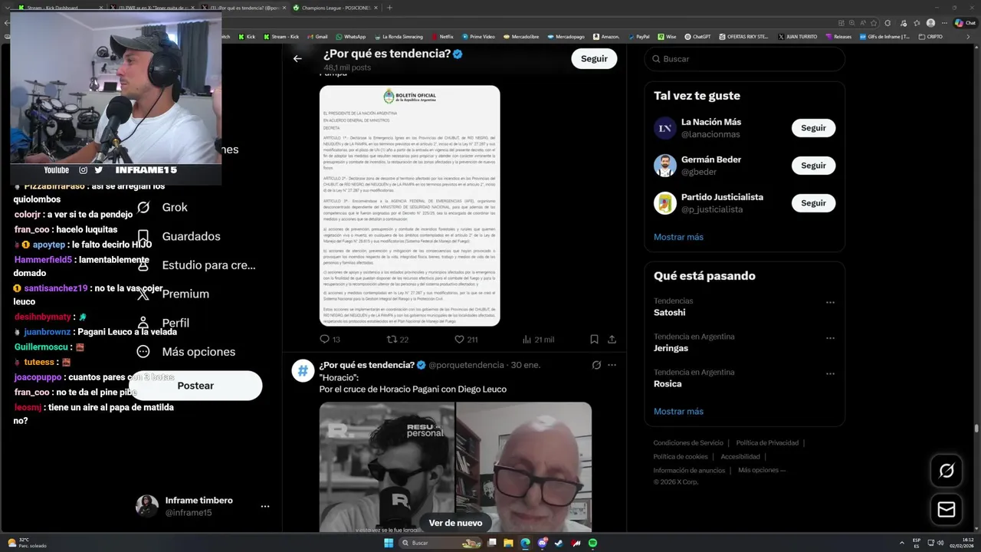Screen dimensions: 981x552
Task: Click the Windows Start button
Action: 389,543
